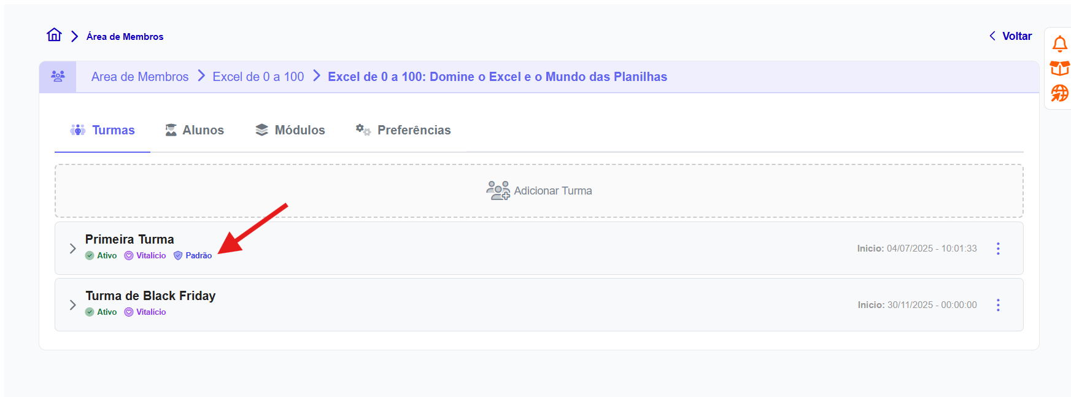Open options menu for Primeira Turma
The height and width of the screenshot is (397, 1071).
998,249
